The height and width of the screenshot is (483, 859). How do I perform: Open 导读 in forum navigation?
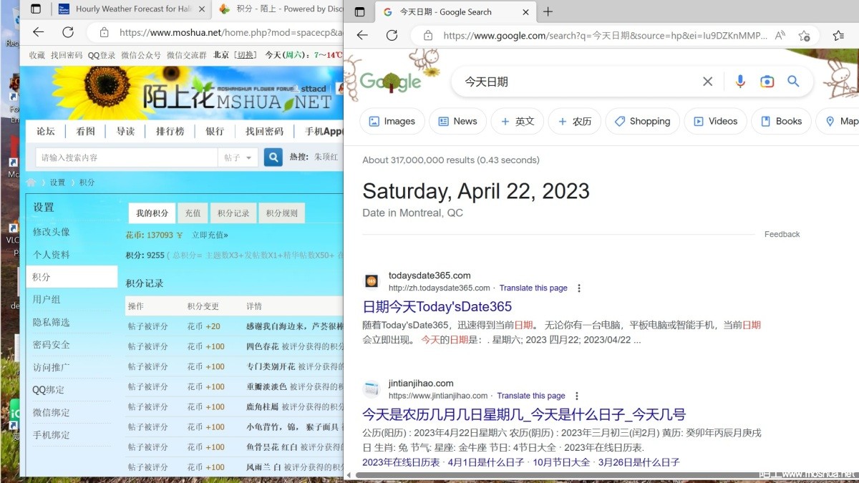125,131
